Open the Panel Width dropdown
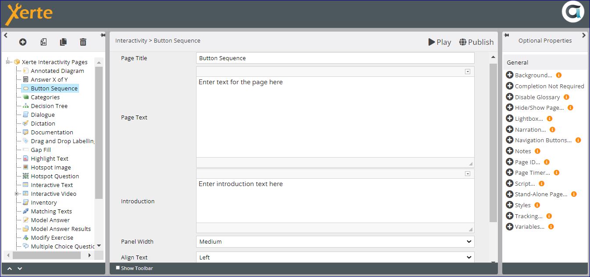Viewport: 590px width, 277px height. (335, 241)
